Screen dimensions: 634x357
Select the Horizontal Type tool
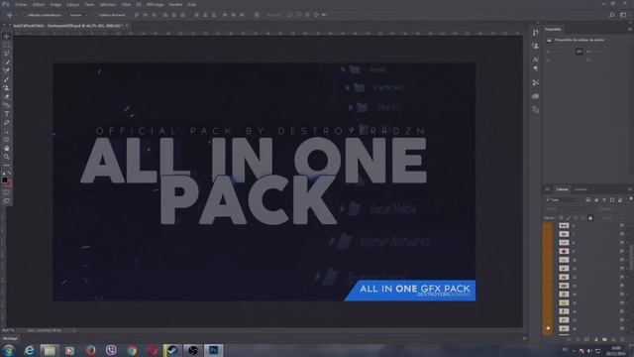[7, 114]
